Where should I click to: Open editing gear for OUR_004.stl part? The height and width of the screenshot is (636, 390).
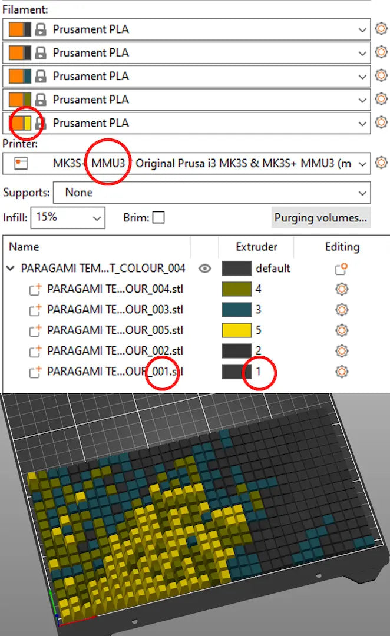click(342, 289)
